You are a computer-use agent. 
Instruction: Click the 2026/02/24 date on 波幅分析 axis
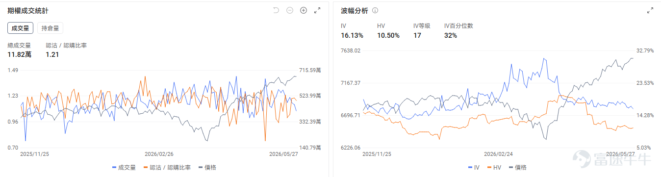coord(498,154)
